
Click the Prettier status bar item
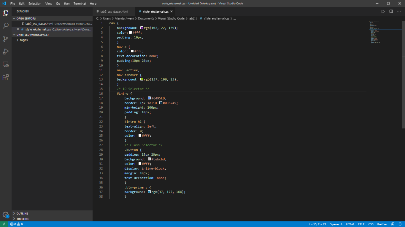click(x=382, y=224)
